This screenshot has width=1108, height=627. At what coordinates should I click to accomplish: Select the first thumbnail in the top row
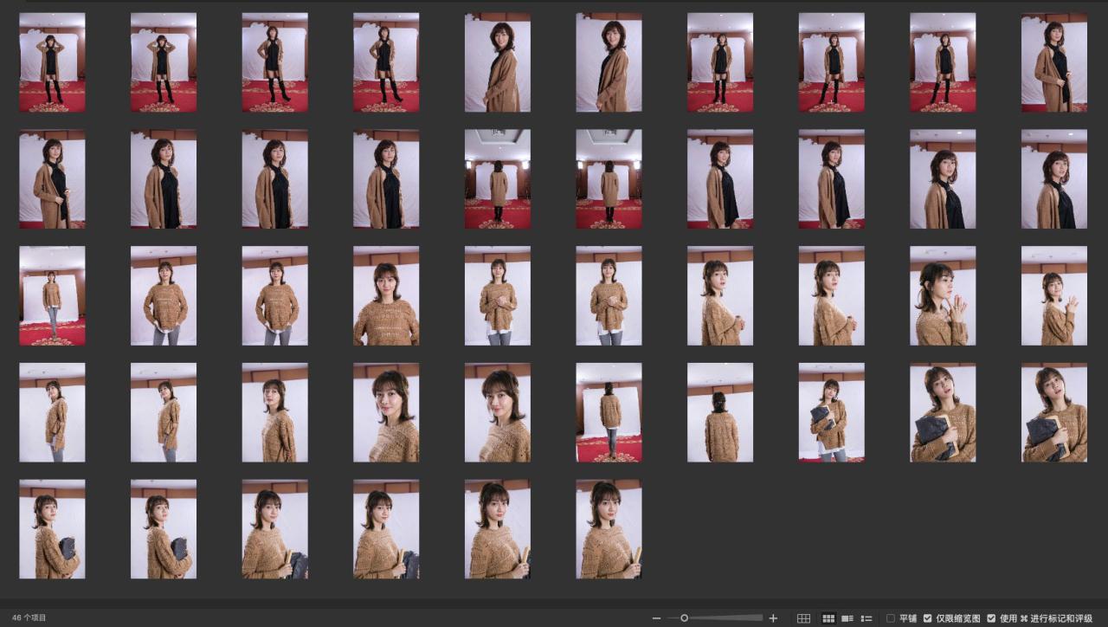coord(52,62)
